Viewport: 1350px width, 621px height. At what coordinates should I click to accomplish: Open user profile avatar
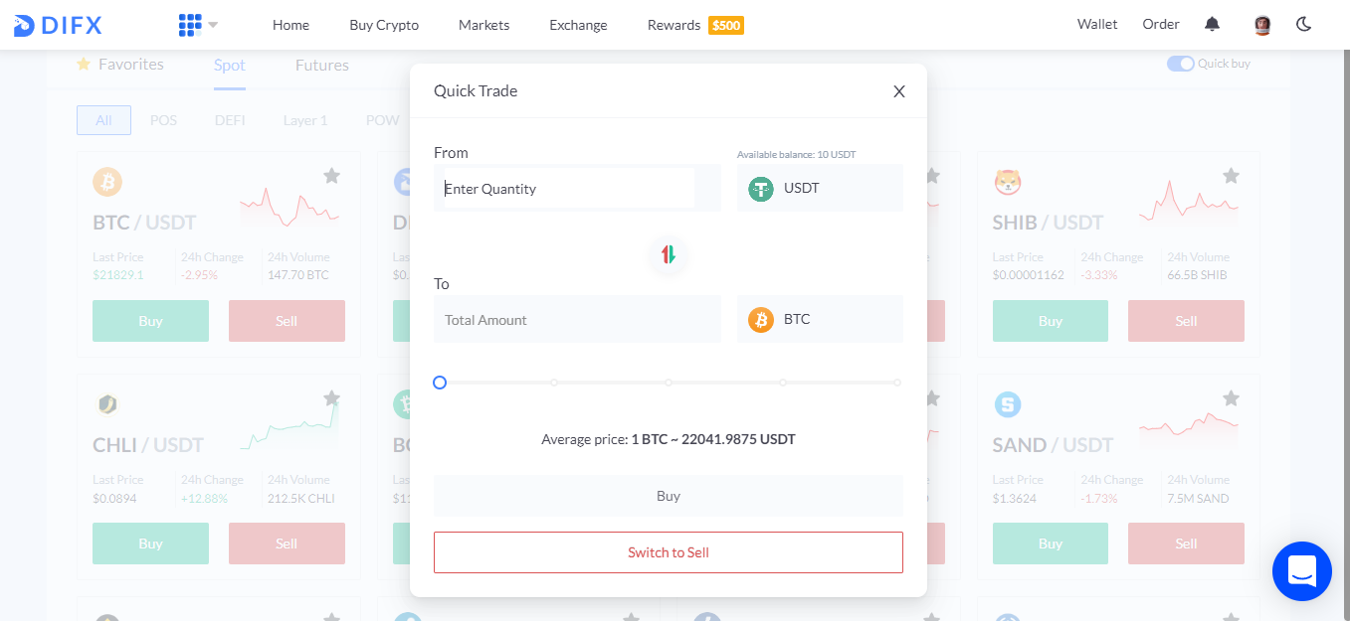tap(1262, 25)
